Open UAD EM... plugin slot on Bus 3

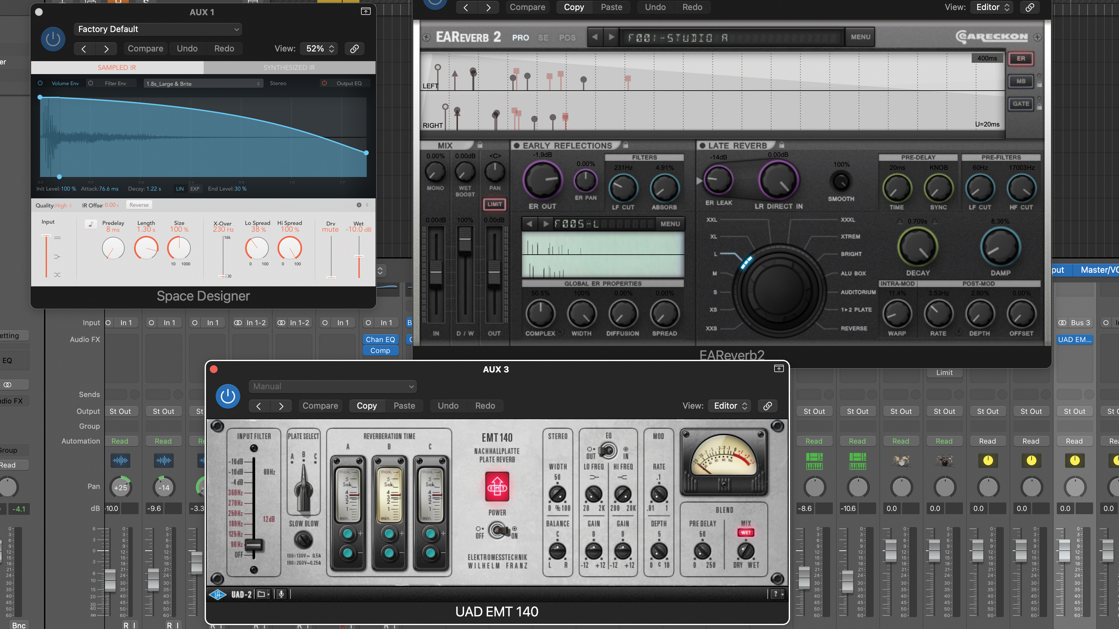pos(1074,339)
